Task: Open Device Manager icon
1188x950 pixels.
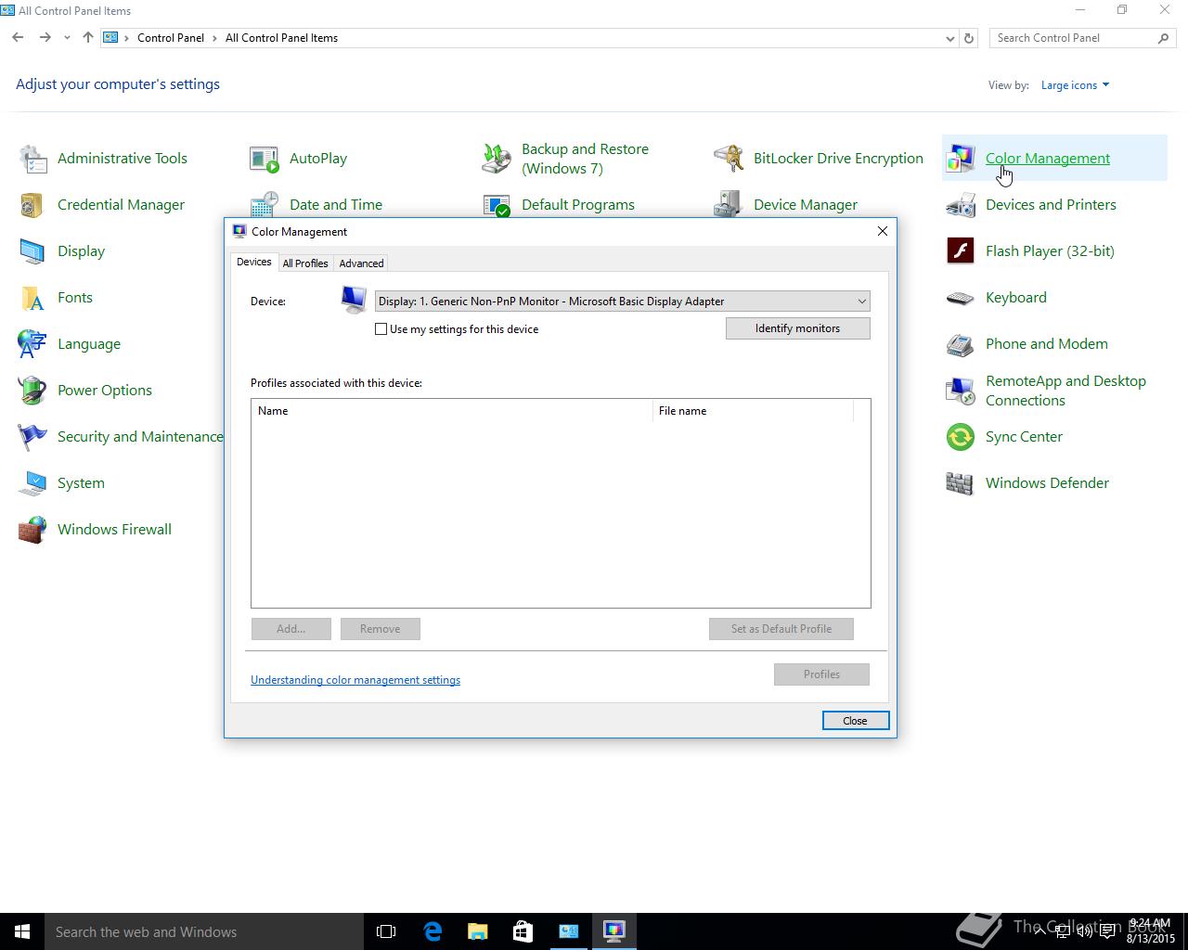Action: (729, 205)
